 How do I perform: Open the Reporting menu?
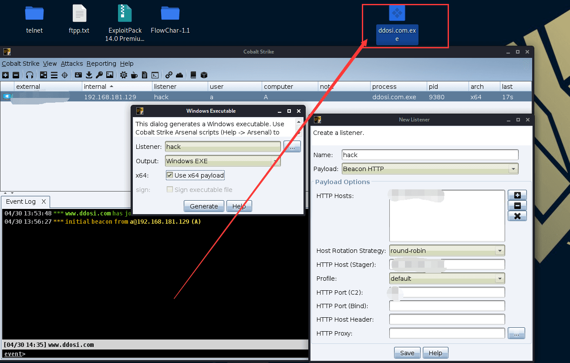[x=101, y=64]
